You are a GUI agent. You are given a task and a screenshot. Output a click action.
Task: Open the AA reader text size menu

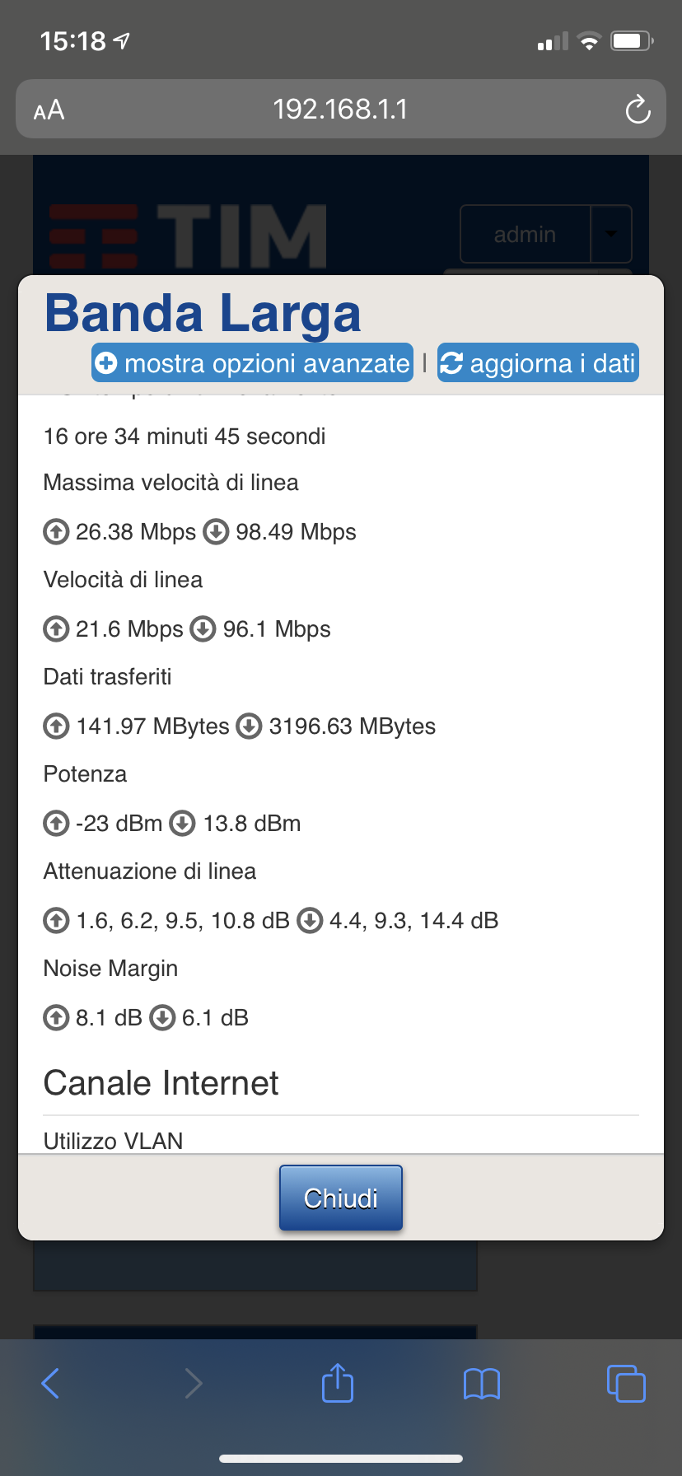(x=49, y=110)
